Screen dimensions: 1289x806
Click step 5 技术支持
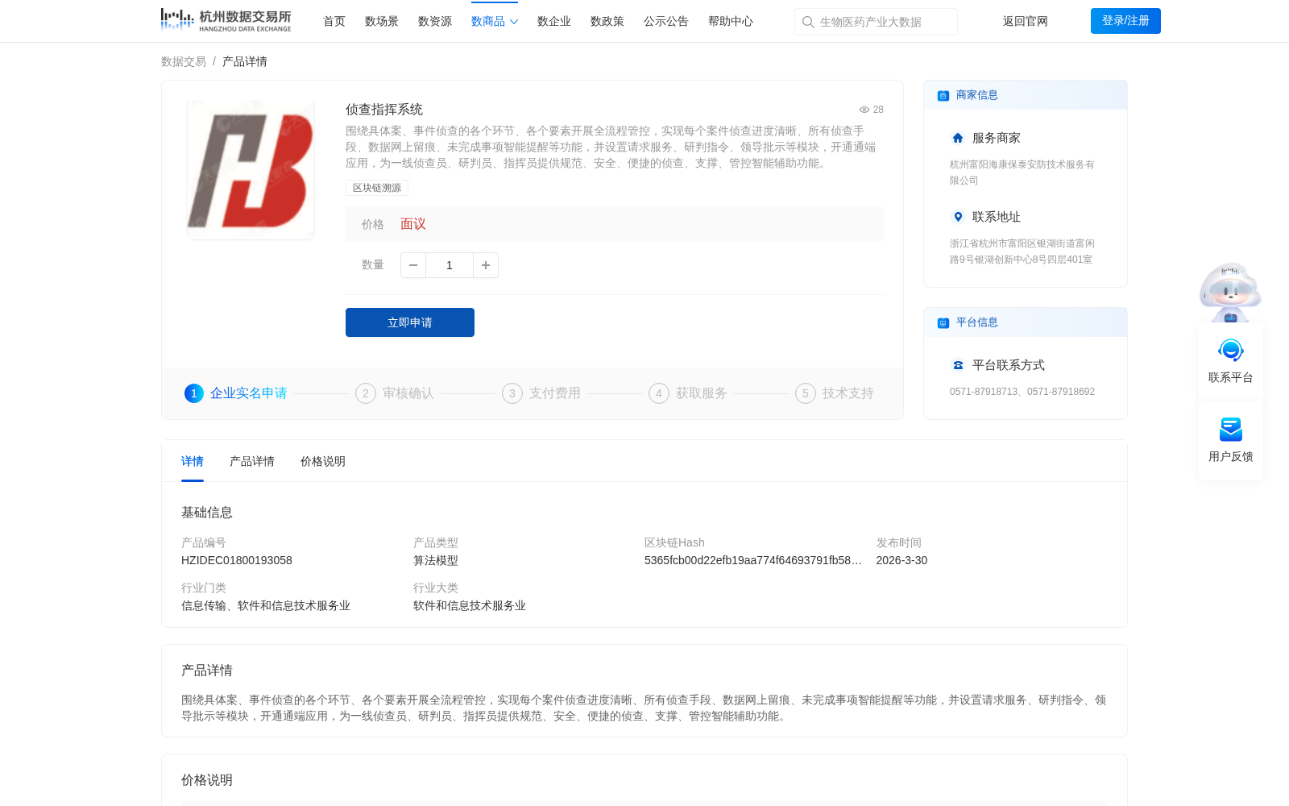coord(835,393)
